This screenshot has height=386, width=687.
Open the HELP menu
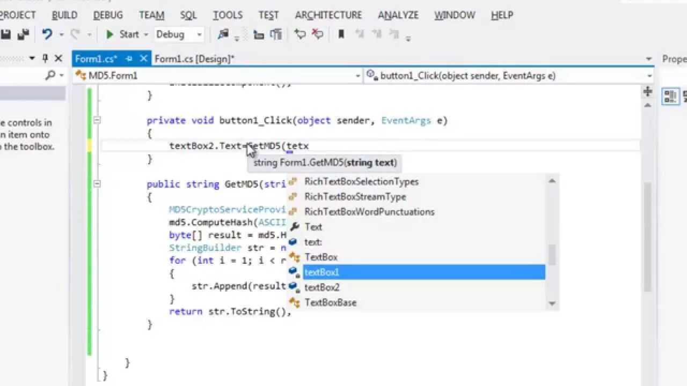pyautogui.click(x=502, y=15)
